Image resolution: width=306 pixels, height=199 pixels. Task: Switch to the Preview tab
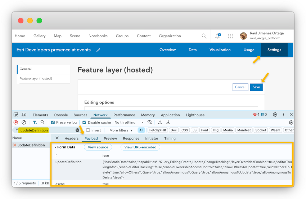(110, 138)
